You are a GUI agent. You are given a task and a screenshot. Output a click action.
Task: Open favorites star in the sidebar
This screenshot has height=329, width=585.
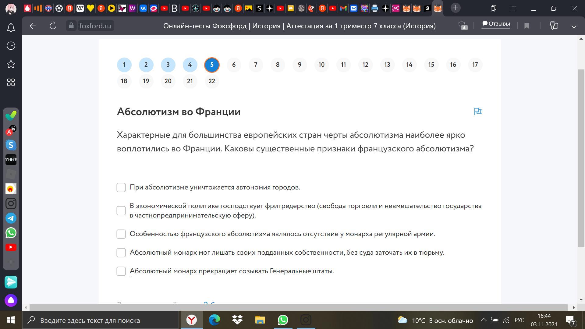coord(11,64)
